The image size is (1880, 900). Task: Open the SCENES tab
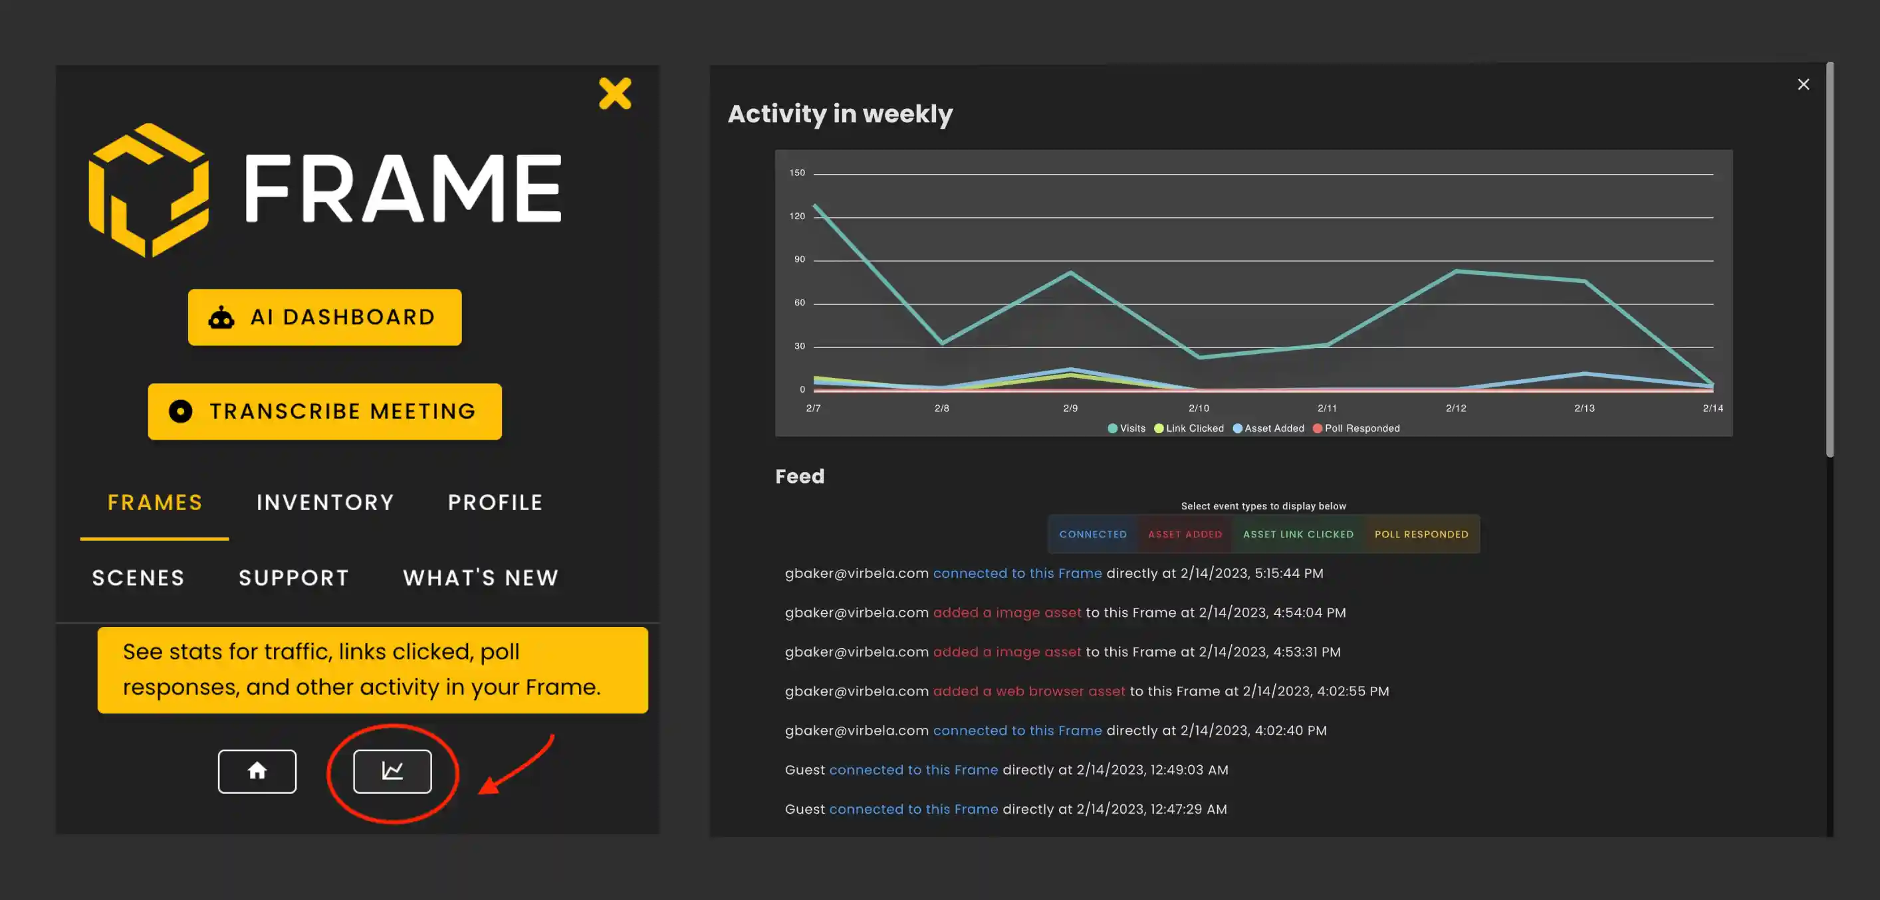[138, 578]
